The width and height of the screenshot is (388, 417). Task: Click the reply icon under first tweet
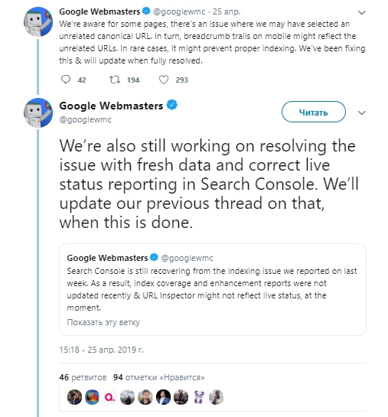coord(66,80)
